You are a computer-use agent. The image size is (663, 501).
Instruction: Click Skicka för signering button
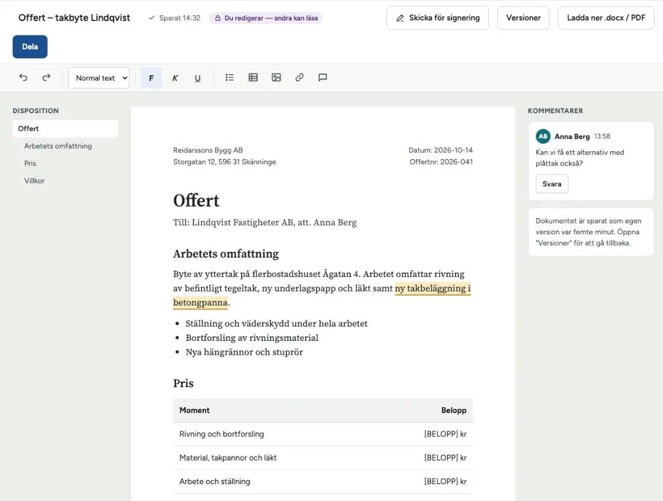pyautogui.click(x=438, y=17)
